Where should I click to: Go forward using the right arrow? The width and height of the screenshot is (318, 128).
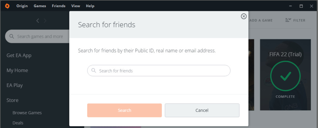coord(45,21)
